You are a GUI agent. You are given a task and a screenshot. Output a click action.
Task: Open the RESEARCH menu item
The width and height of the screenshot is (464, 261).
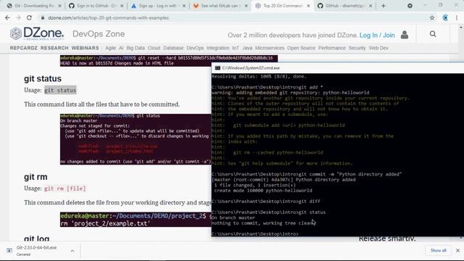click(x=54, y=48)
